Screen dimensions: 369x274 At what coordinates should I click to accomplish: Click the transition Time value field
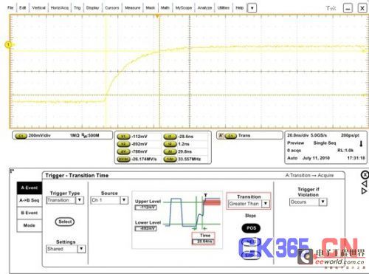[x=204, y=242]
